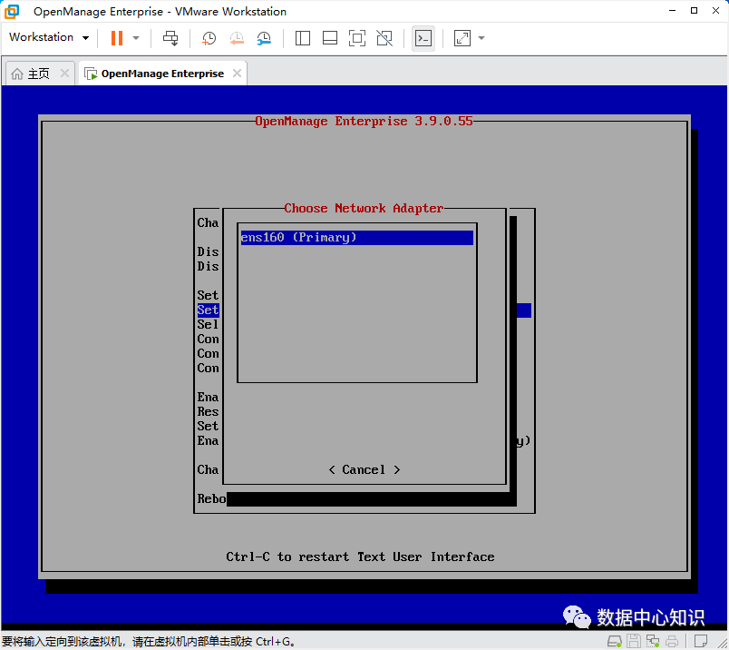The height and width of the screenshot is (650, 729).
Task: Take a snapshot of this VM
Action: [x=209, y=38]
